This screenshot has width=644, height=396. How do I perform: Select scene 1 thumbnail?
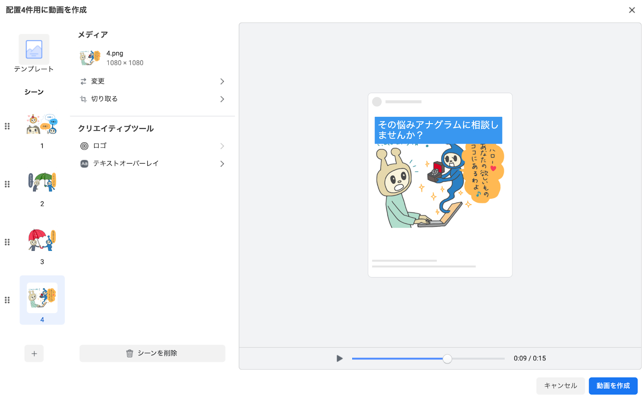pos(42,124)
